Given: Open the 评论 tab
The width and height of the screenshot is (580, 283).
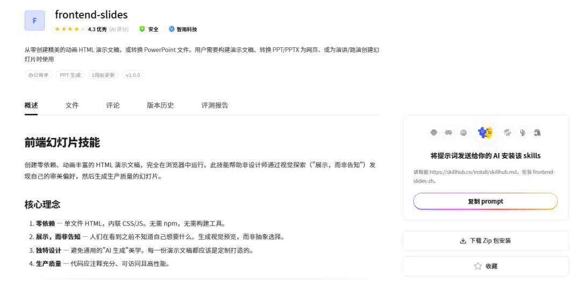Looking at the screenshot, I should tap(113, 105).
